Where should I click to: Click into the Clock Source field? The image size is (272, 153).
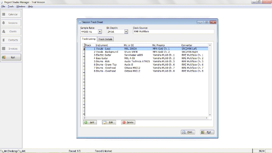coord(173,32)
